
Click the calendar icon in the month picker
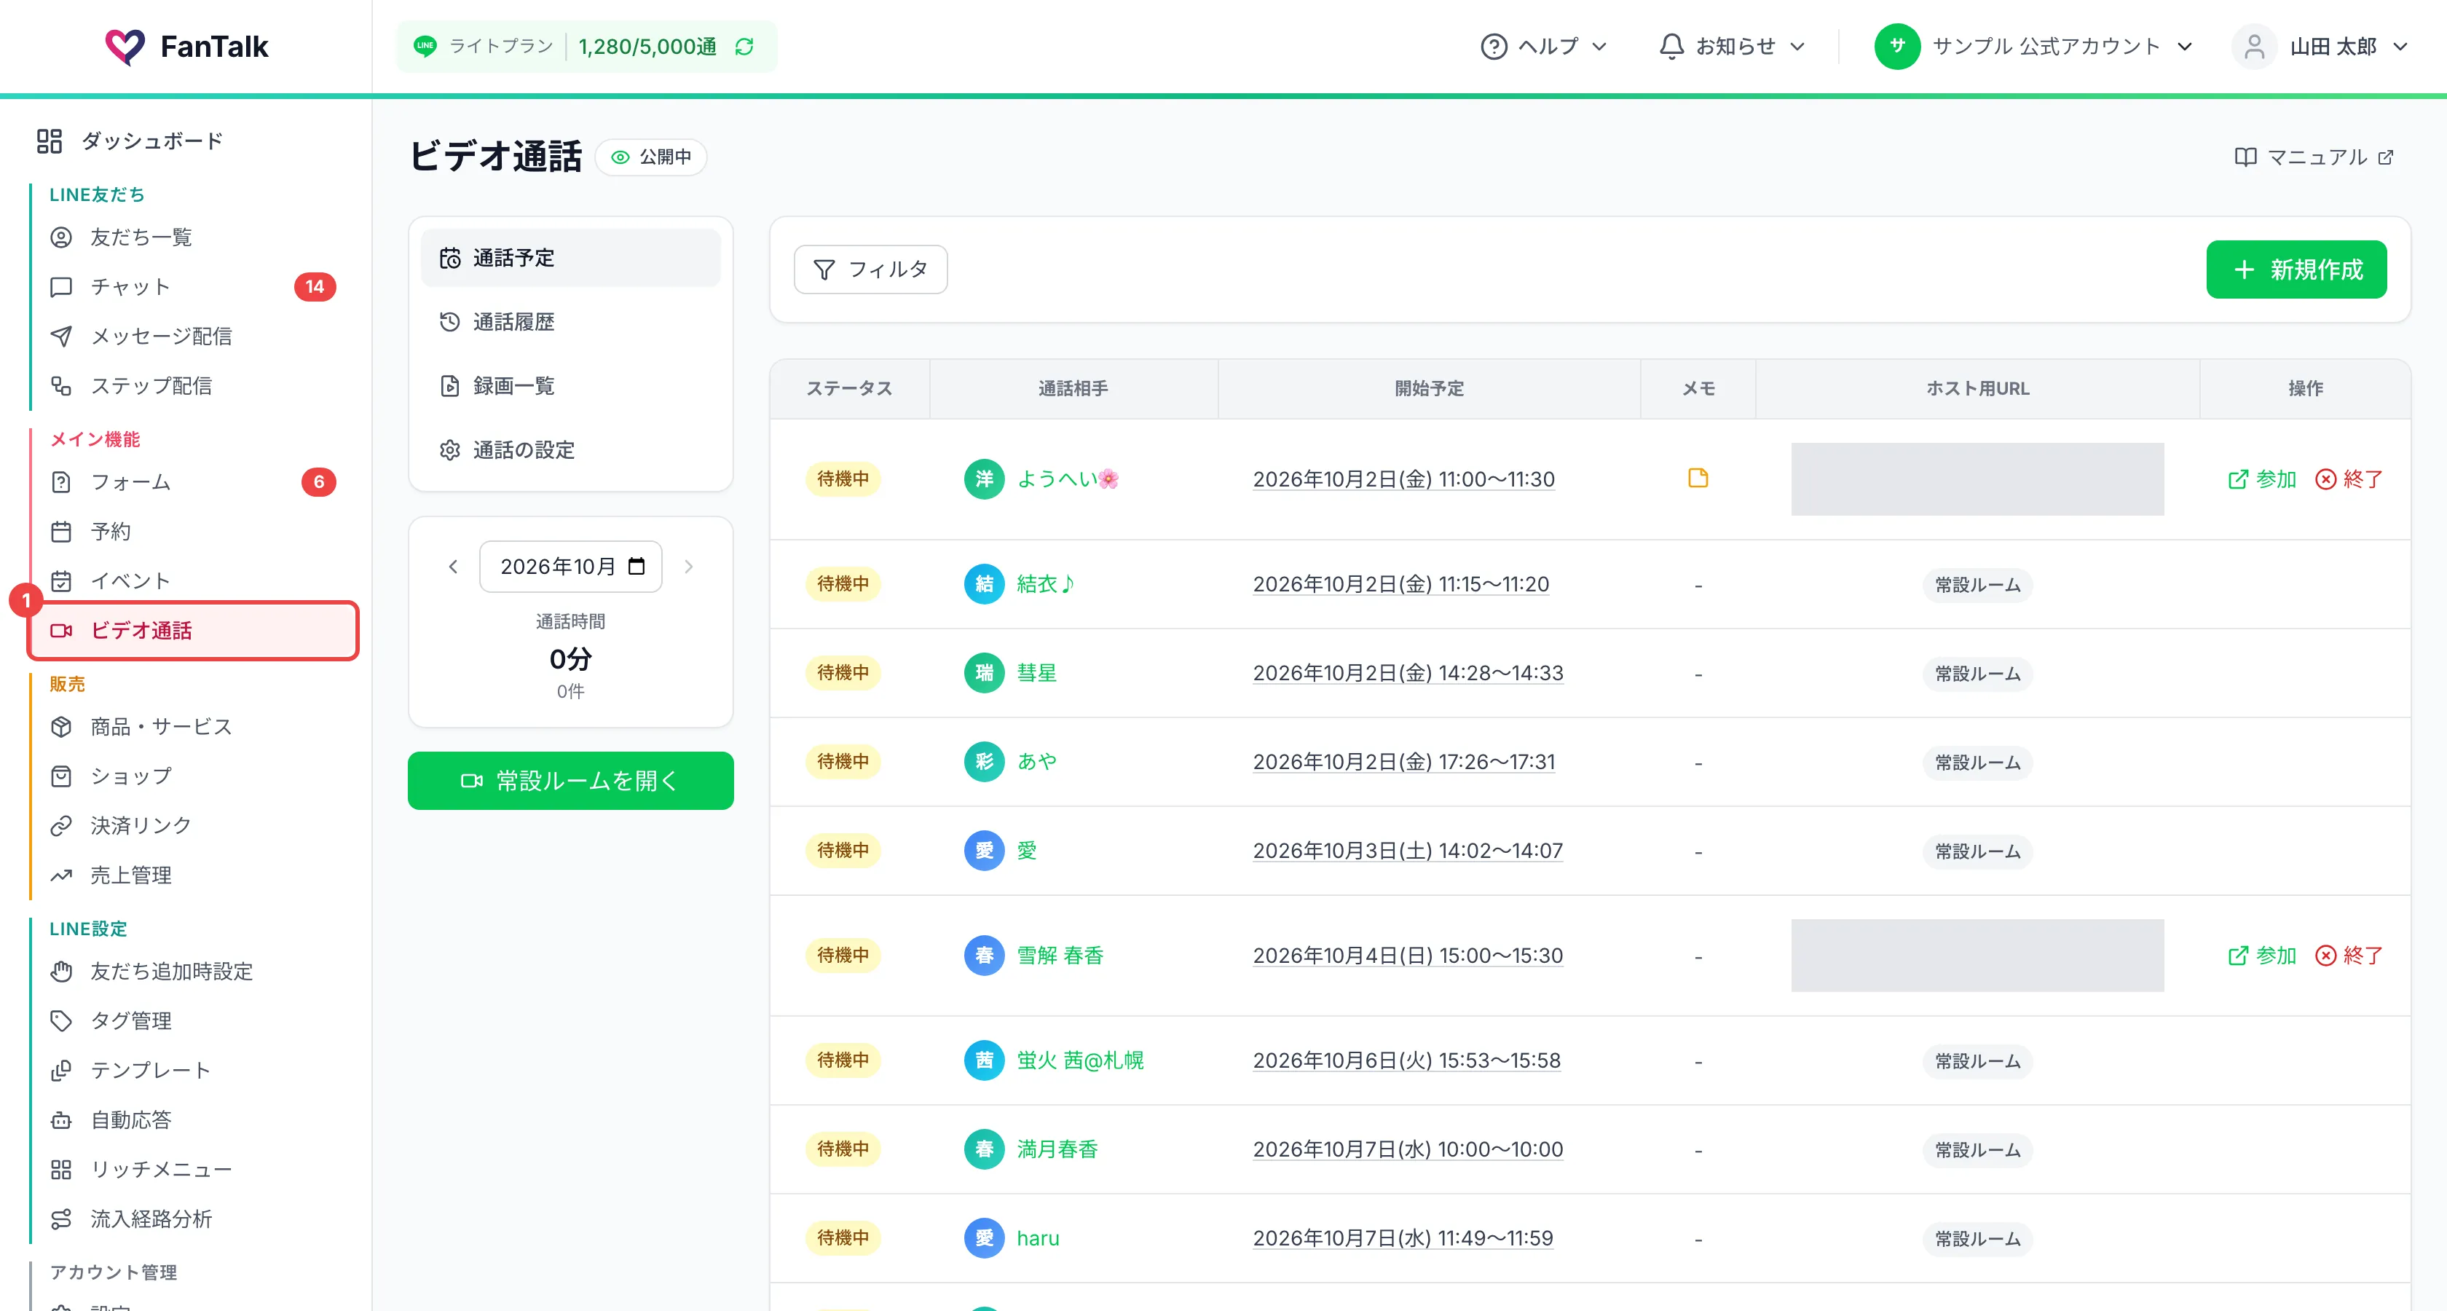(x=637, y=566)
